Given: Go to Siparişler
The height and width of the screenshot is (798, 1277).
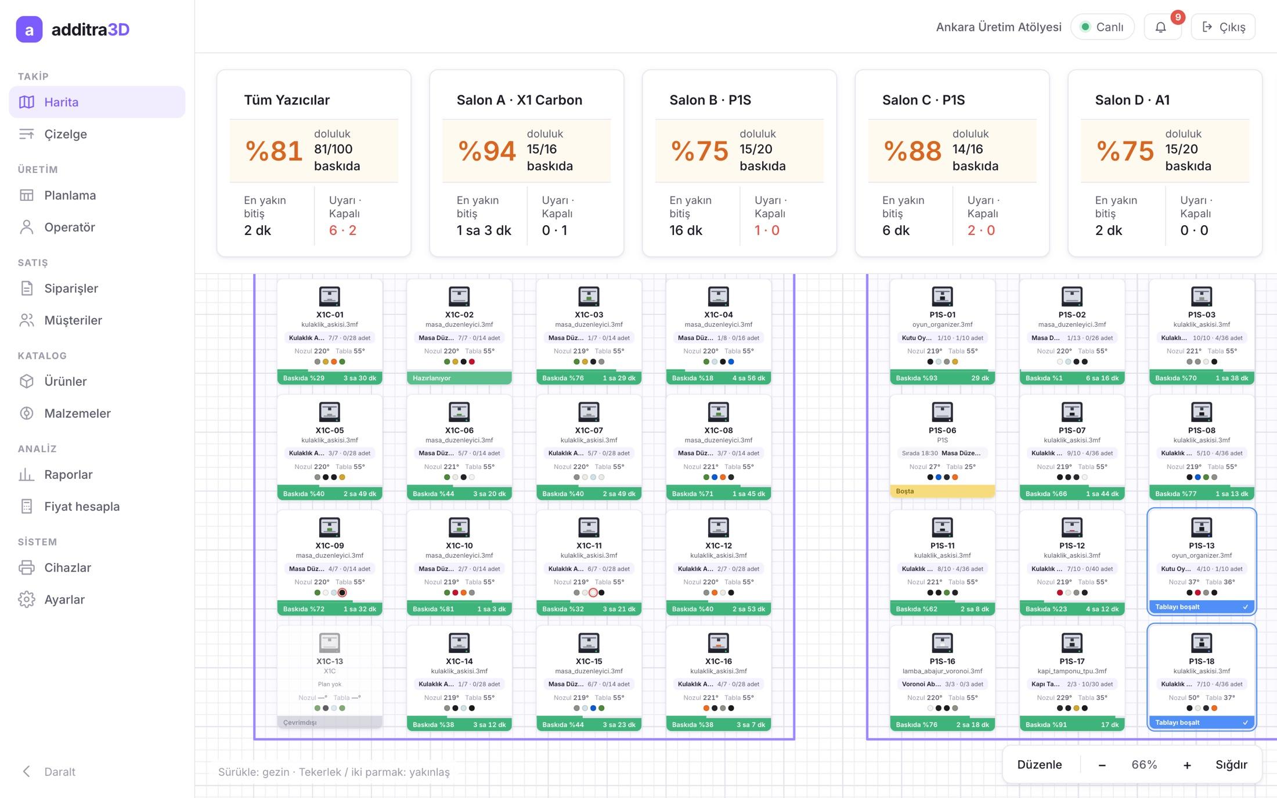Looking at the screenshot, I should point(97,288).
